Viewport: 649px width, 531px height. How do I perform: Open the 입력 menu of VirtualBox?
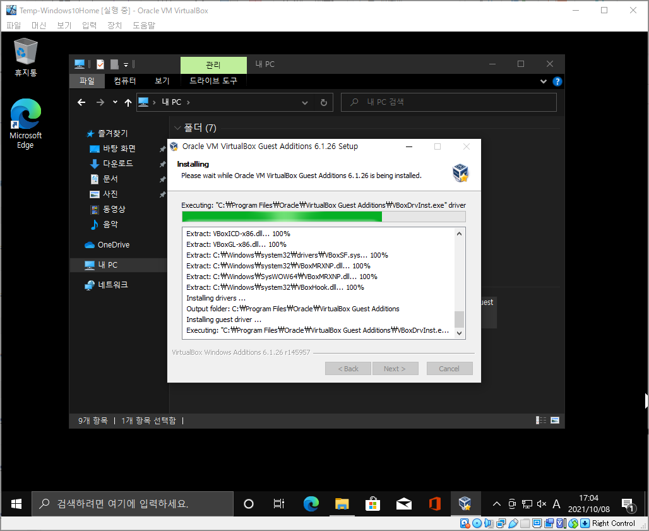pos(90,25)
